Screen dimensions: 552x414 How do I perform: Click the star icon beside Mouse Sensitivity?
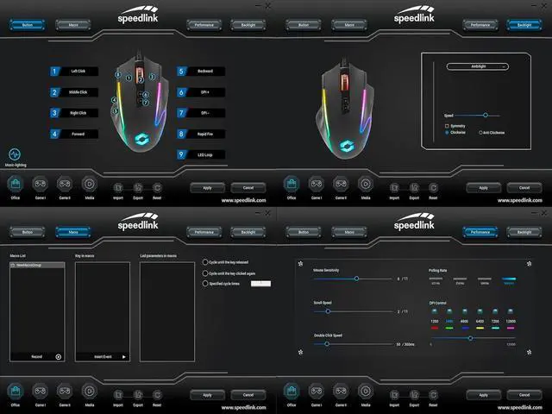tap(299, 265)
